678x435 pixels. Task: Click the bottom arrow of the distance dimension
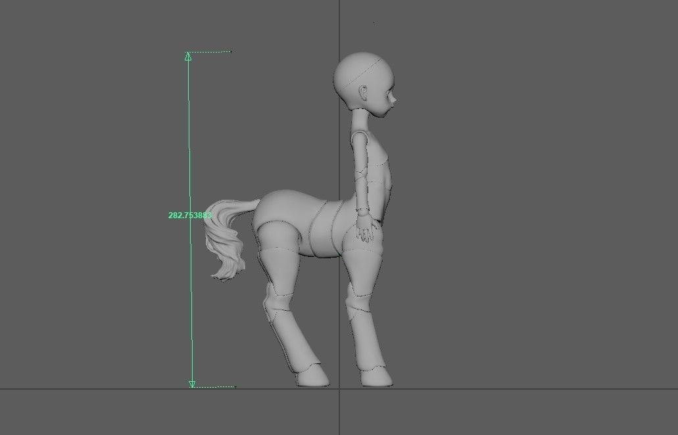point(192,384)
